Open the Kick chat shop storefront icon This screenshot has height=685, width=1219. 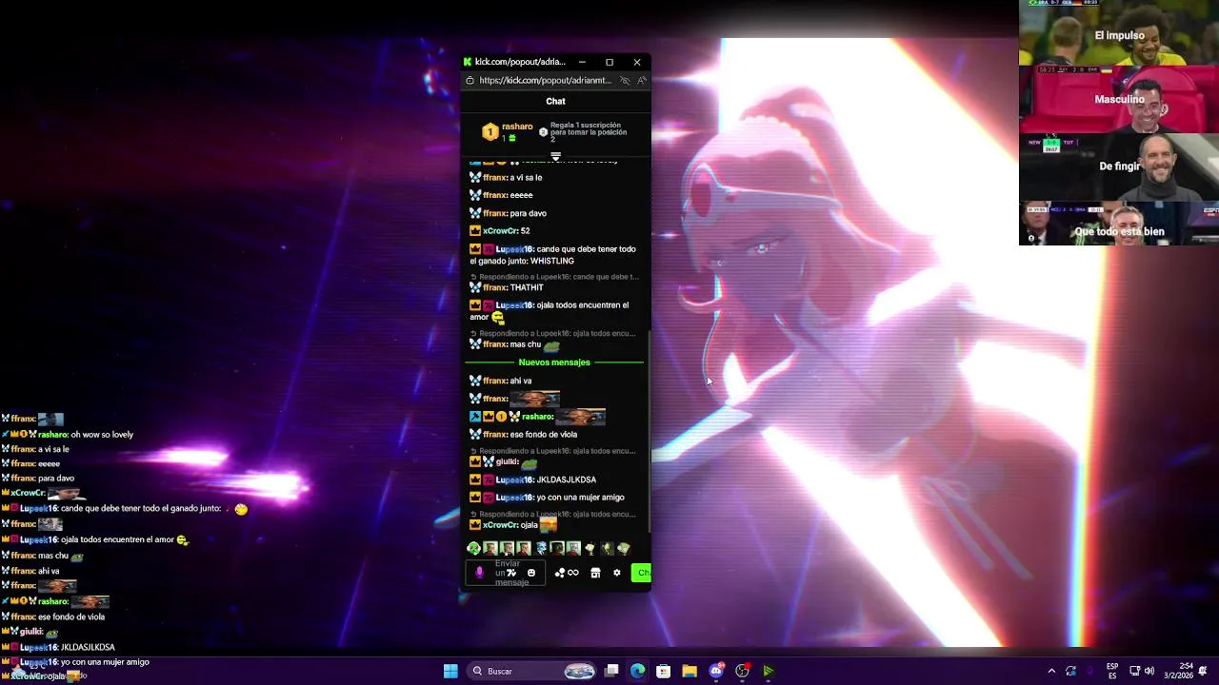click(595, 573)
